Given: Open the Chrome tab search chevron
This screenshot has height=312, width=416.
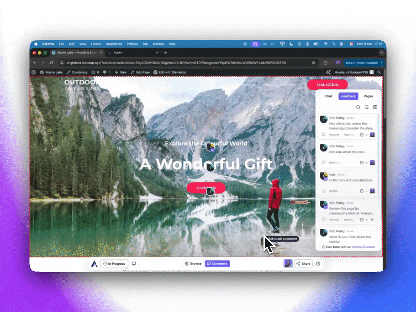Looking at the screenshot, I should (x=381, y=52).
